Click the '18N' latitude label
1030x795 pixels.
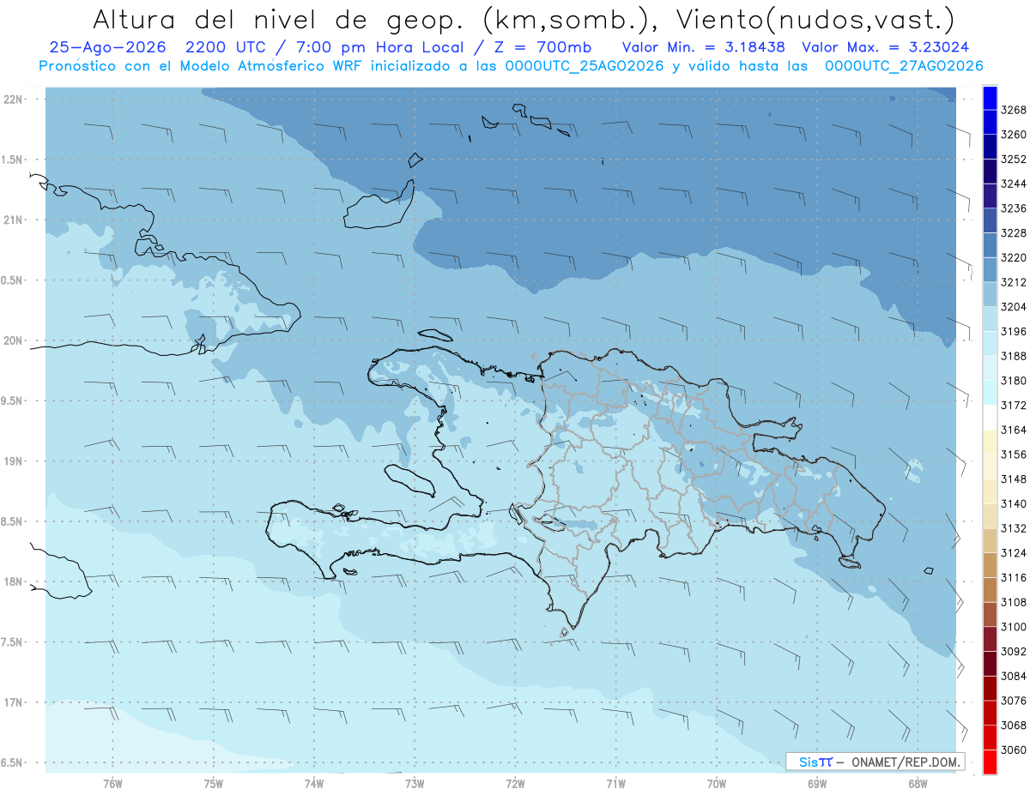[x=12, y=581]
